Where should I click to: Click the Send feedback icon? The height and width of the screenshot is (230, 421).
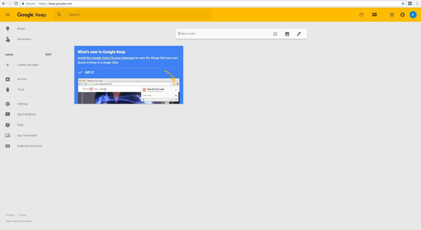click(x=7, y=115)
